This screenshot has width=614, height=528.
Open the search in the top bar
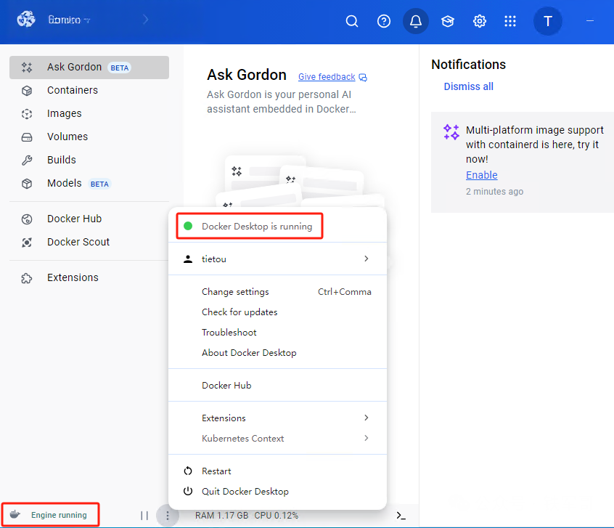[352, 21]
